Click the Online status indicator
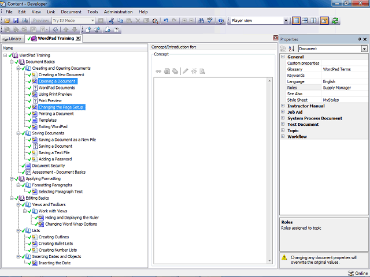 [x=358, y=273]
